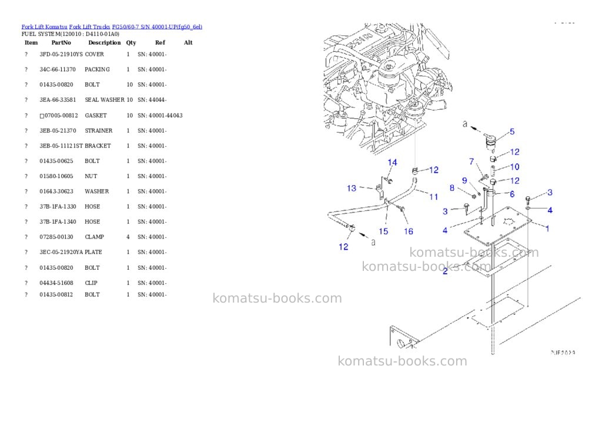The image size is (602, 426).
Task: Click callout number 13 in the diagram
Action: coord(352,188)
